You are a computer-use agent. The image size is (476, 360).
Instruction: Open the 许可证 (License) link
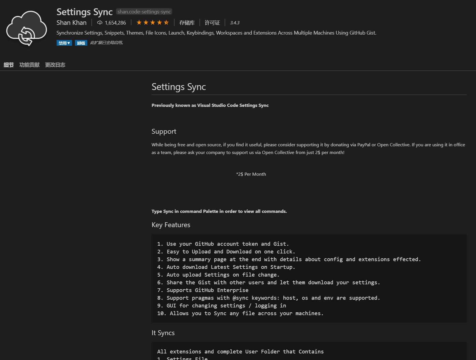coord(212,23)
